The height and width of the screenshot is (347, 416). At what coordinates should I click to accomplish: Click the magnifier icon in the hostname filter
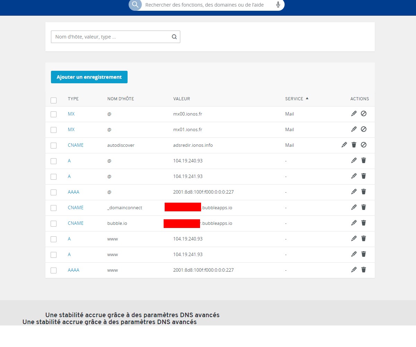click(x=174, y=36)
